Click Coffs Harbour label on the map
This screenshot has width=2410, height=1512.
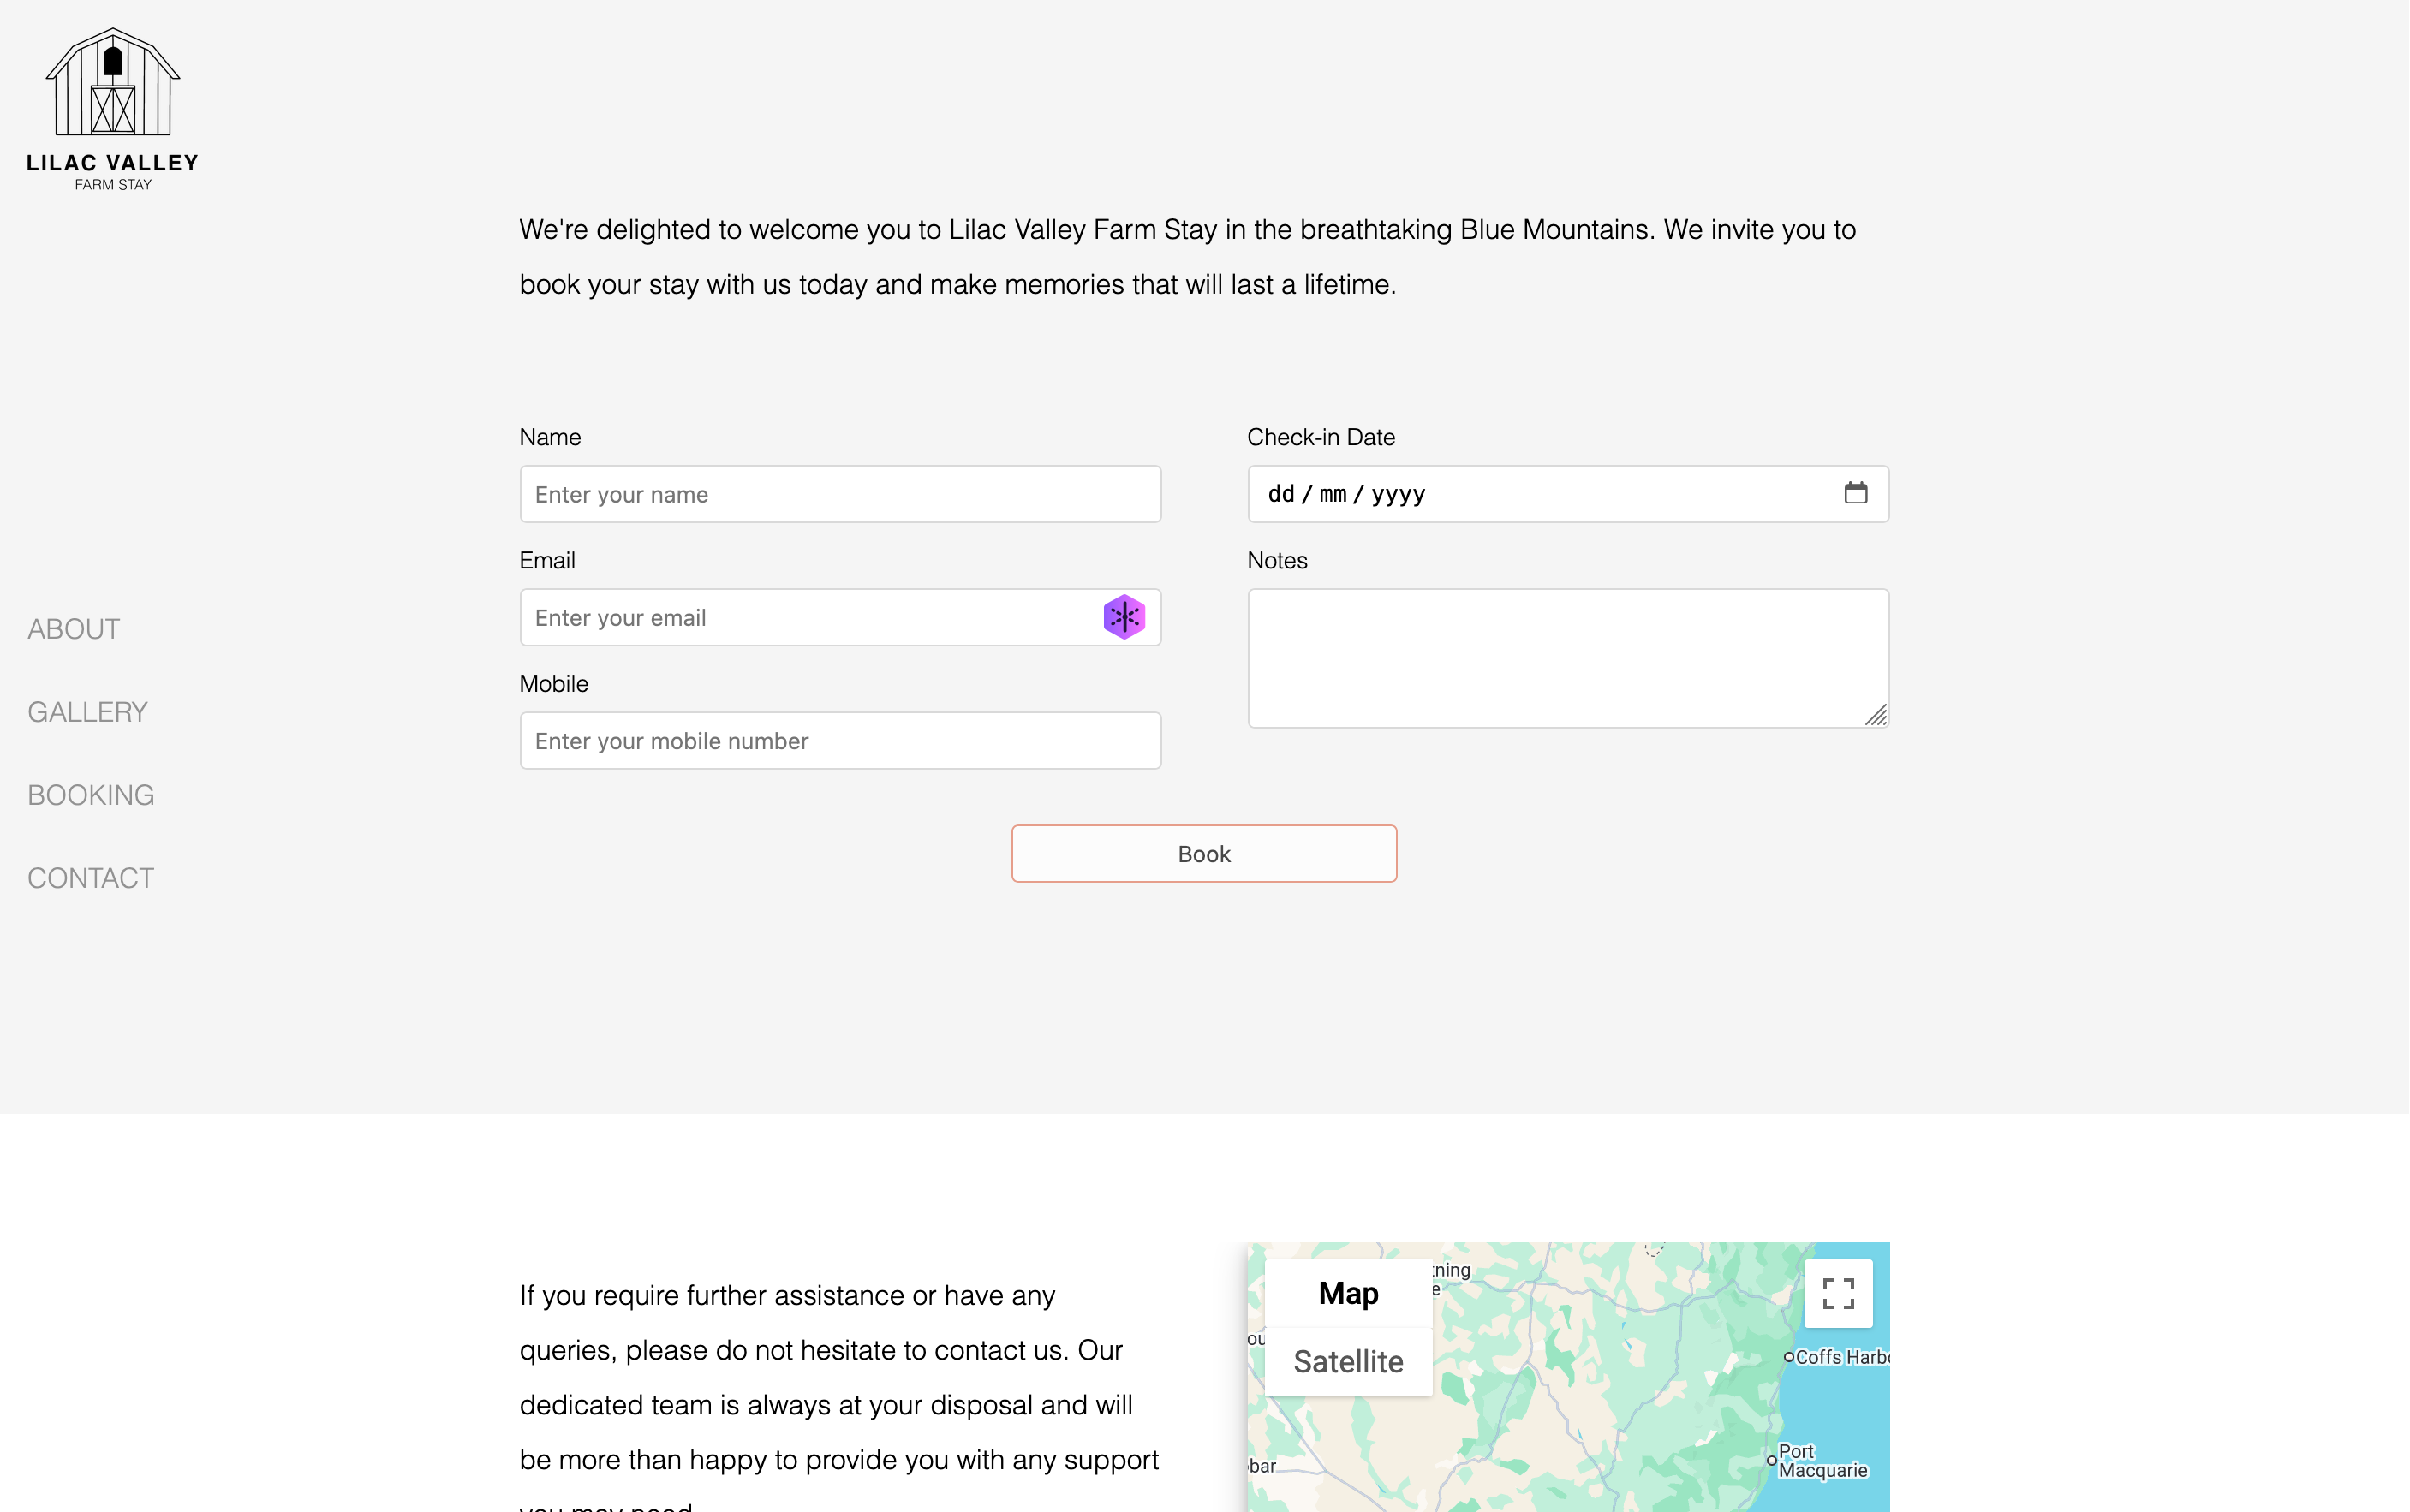[1842, 1357]
